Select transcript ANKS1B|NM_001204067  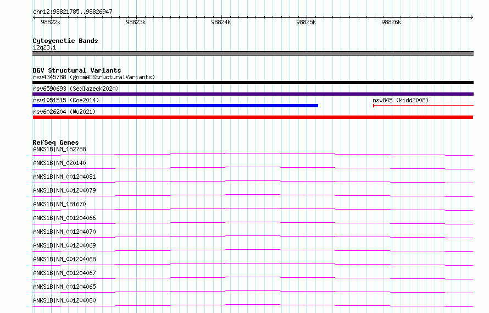(64, 273)
